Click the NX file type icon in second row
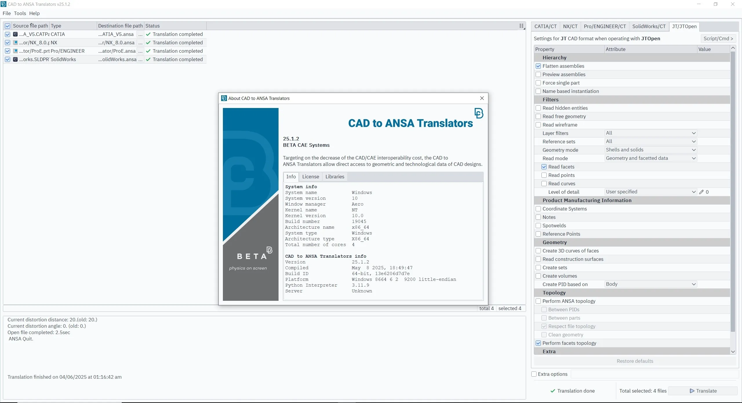742x403 pixels. (x=15, y=43)
